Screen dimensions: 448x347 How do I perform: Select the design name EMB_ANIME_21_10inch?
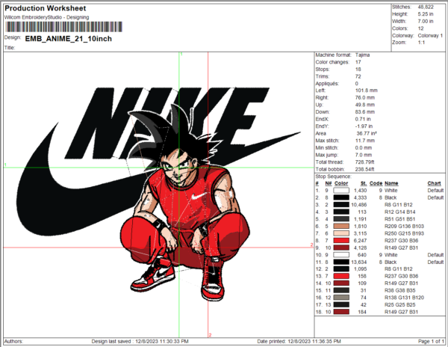[x=68, y=39]
